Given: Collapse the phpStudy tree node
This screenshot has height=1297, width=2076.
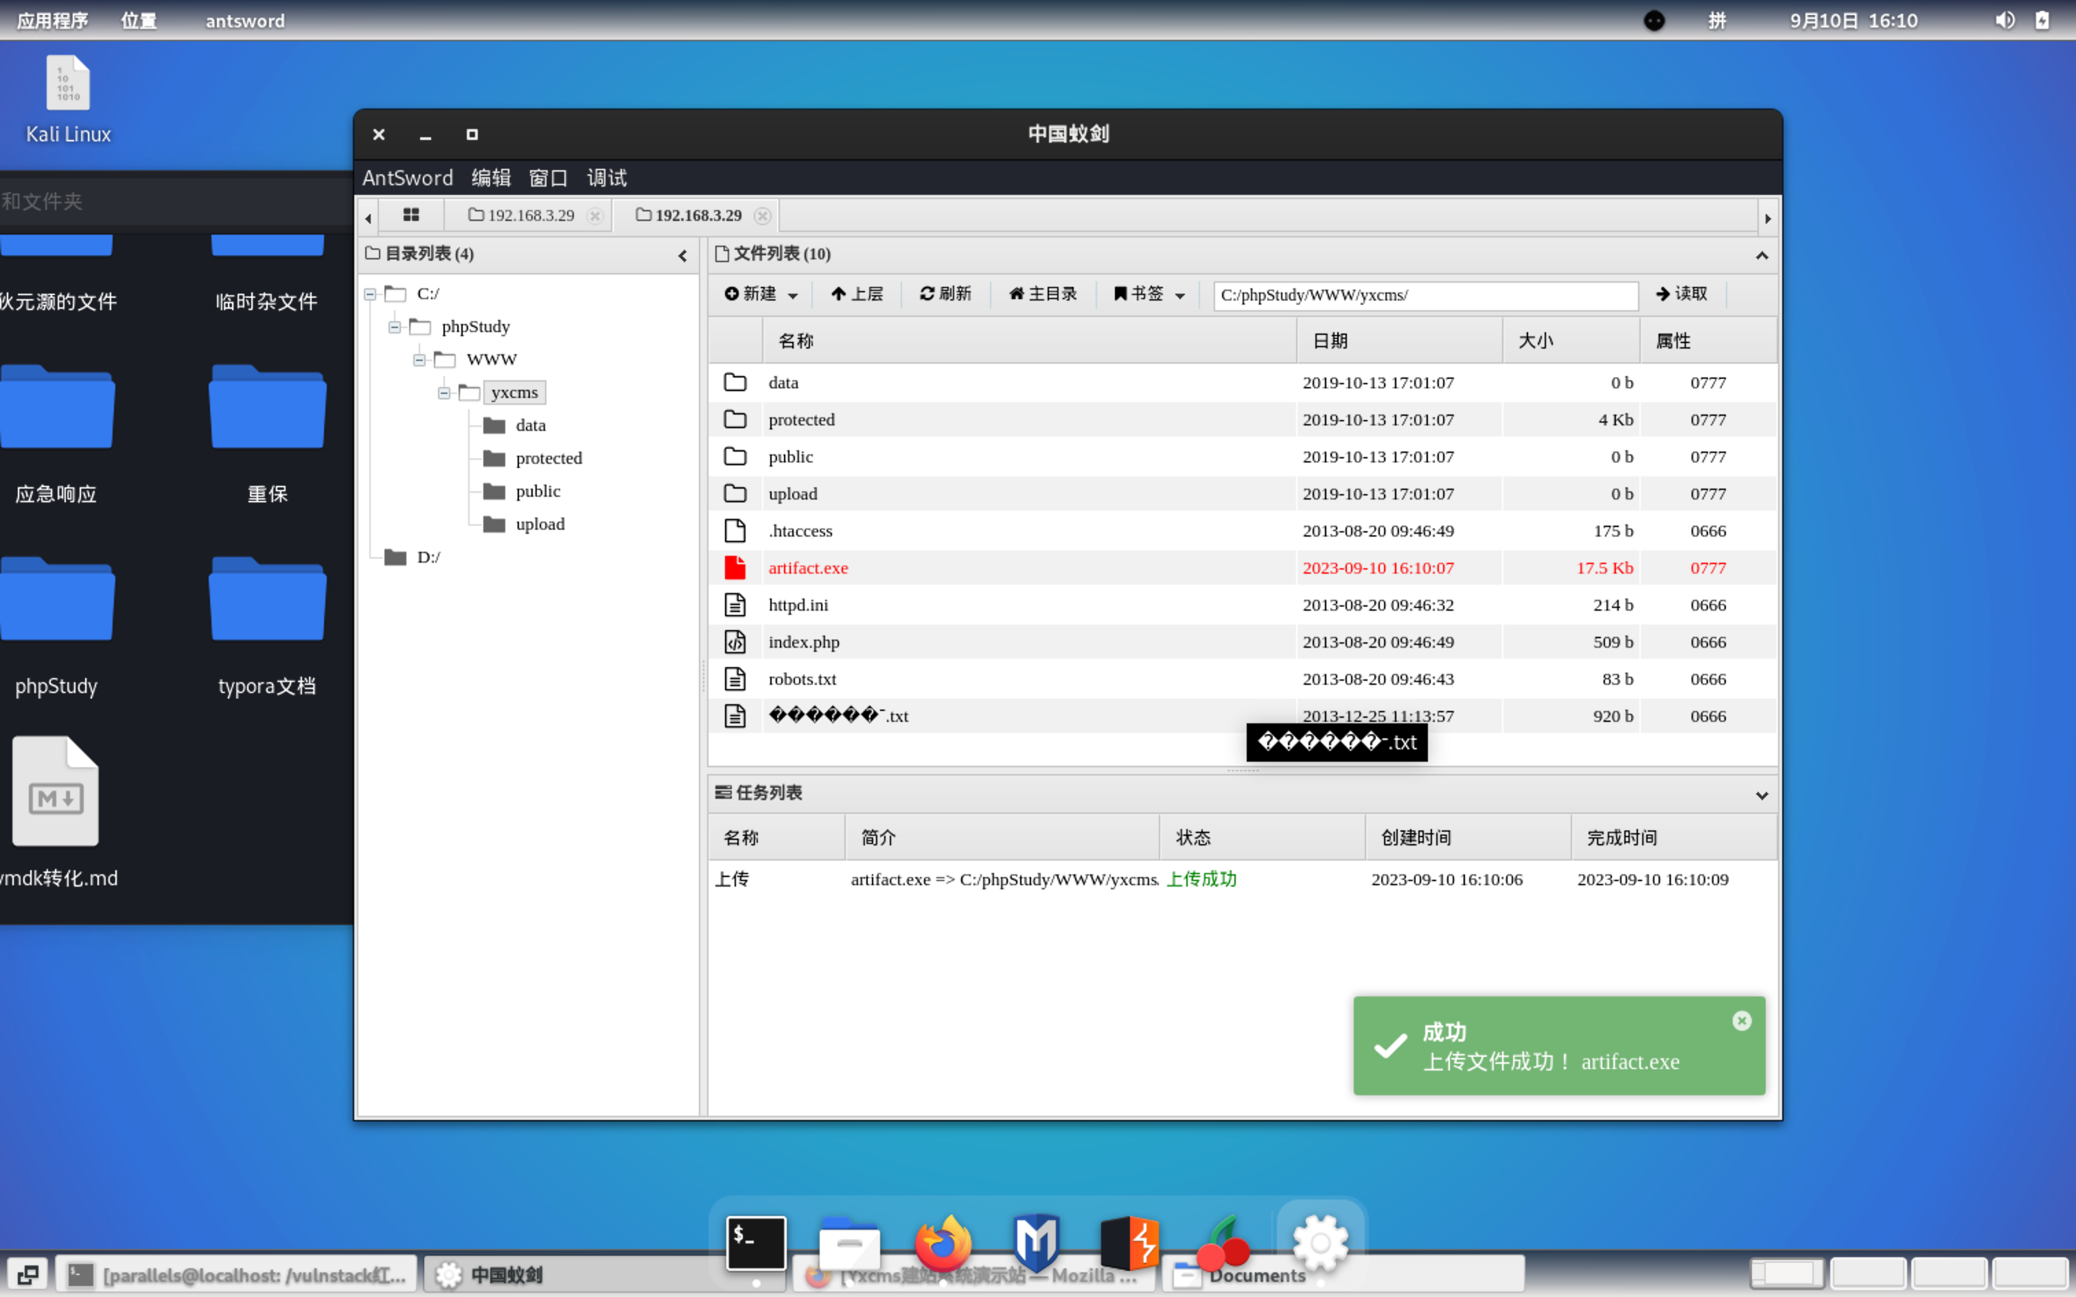Looking at the screenshot, I should pos(395,327).
